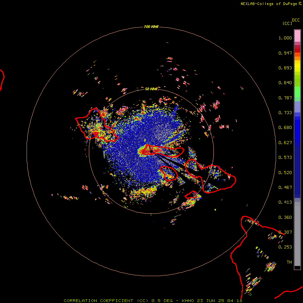This screenshot has width=303, height=303.
Task: Click the 0.413 scale value
Action: (285, 202)
